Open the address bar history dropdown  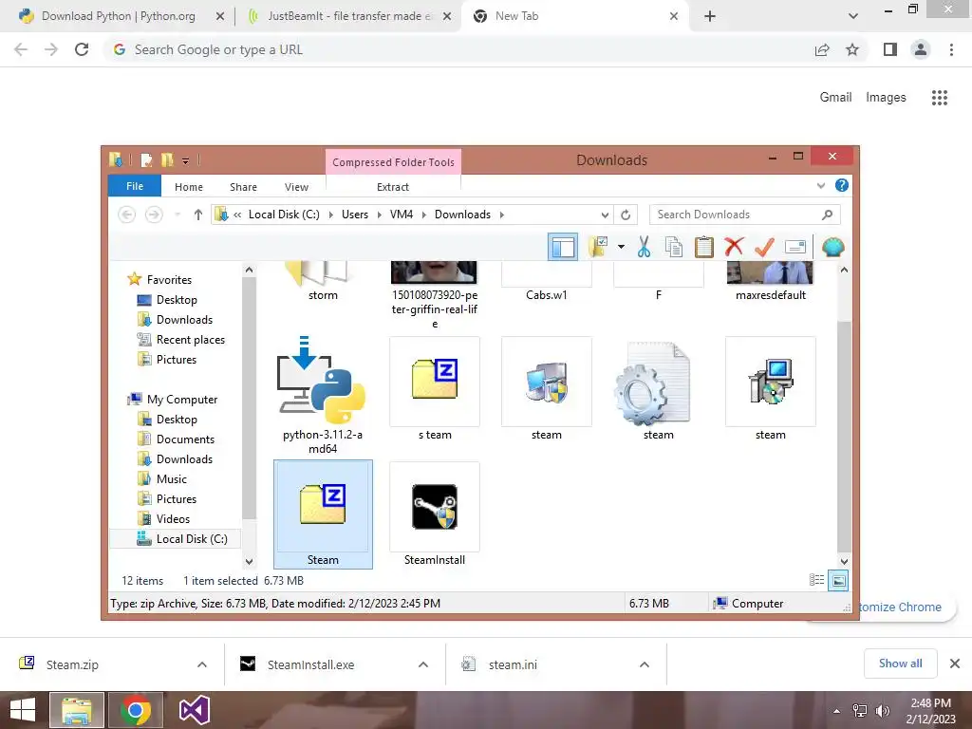(x=605, y=215)
